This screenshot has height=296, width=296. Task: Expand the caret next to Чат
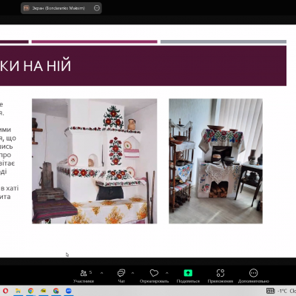pyautogui.click(x=132, y=273)
